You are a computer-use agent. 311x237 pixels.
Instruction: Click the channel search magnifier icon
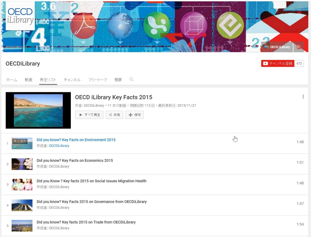(132, 79)
